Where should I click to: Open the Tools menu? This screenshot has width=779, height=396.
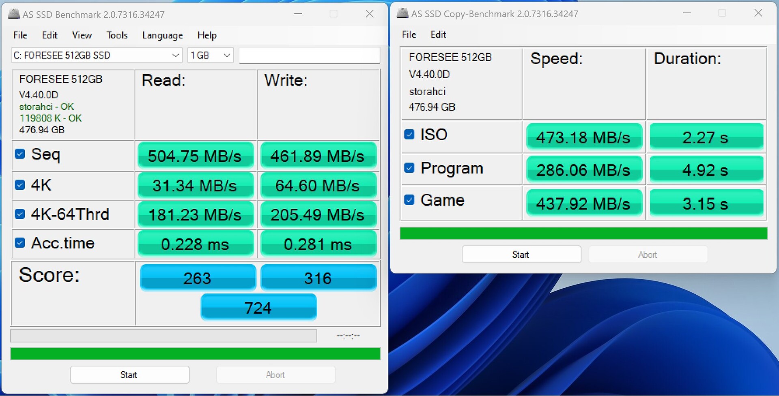[117, 35]
